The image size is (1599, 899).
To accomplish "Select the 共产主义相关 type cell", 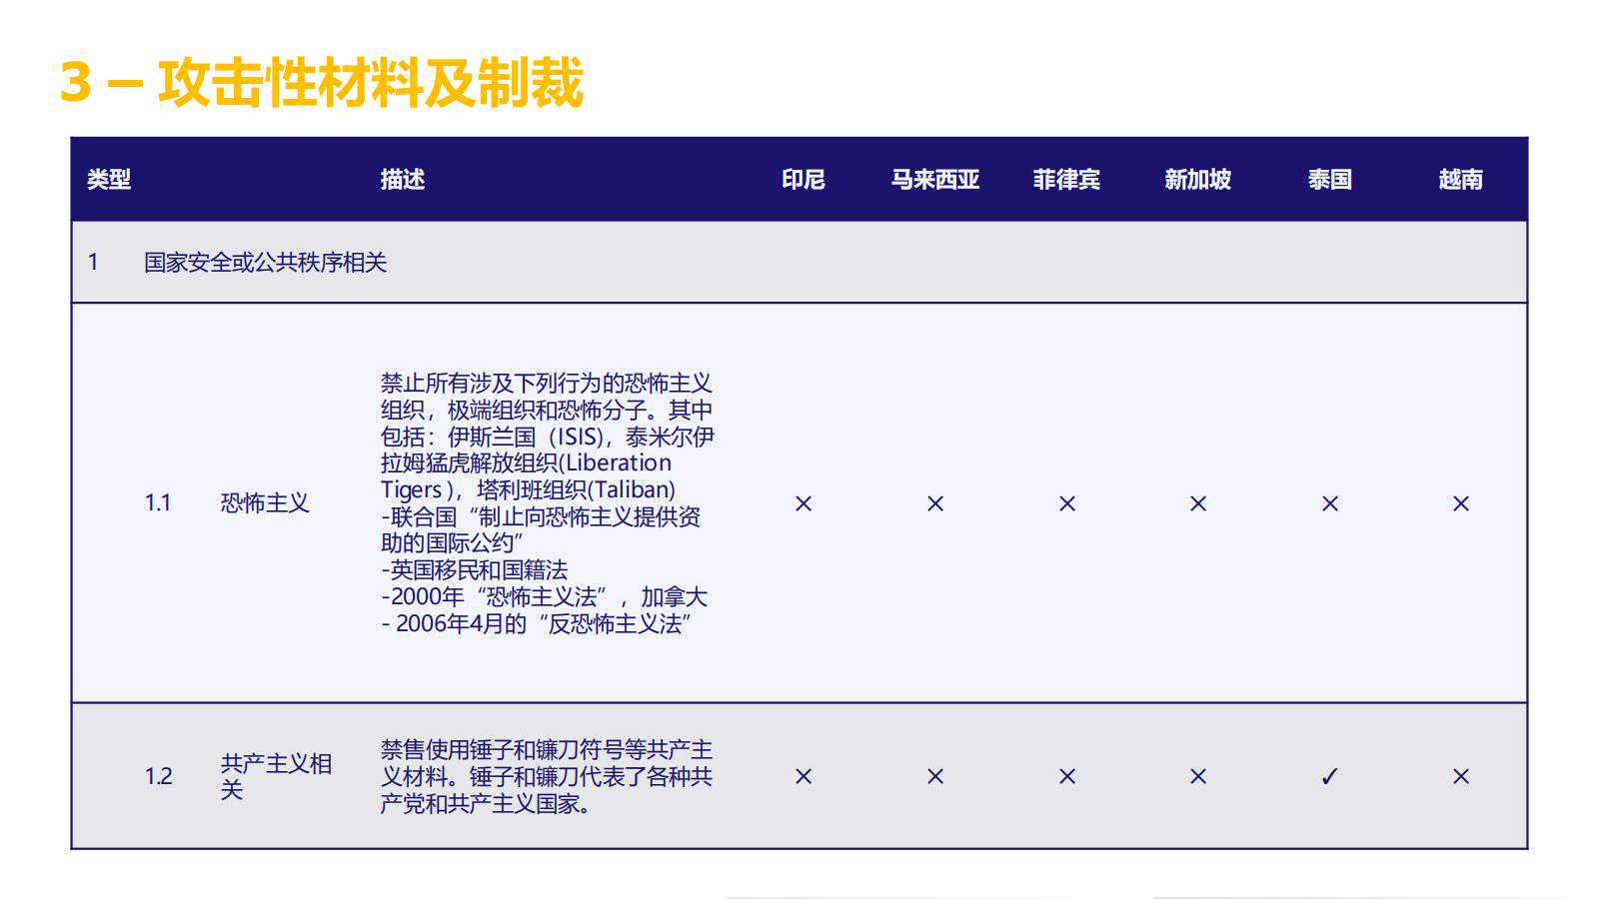I will click(x=276, y=776).
